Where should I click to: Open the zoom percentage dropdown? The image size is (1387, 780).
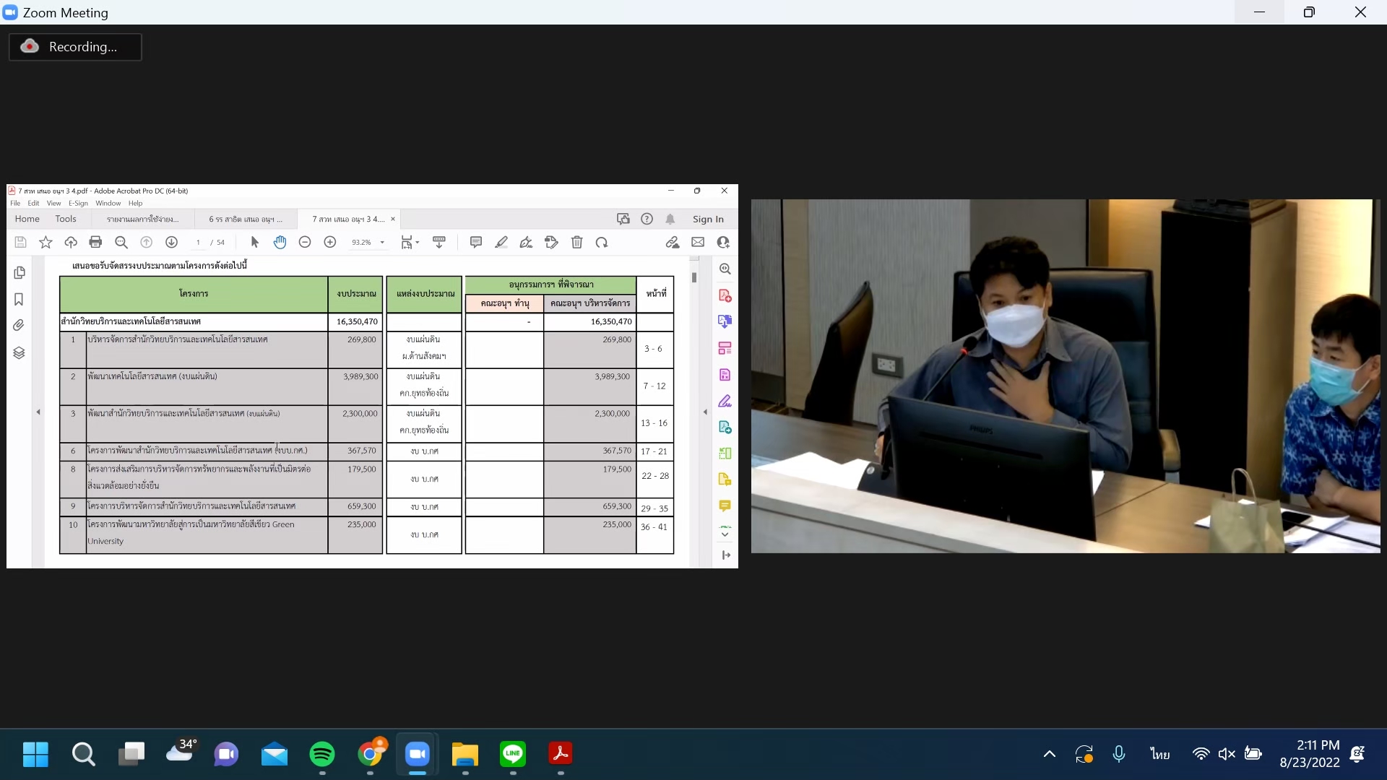tap(382, 243)
